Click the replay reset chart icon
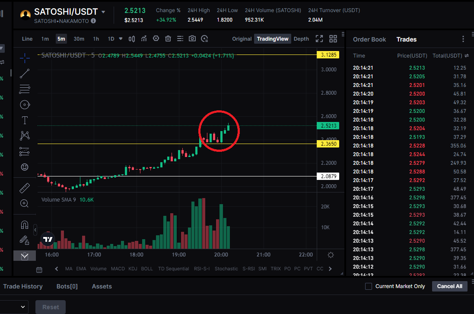Screen dimensions: 474x314 [x=205, y=39]
